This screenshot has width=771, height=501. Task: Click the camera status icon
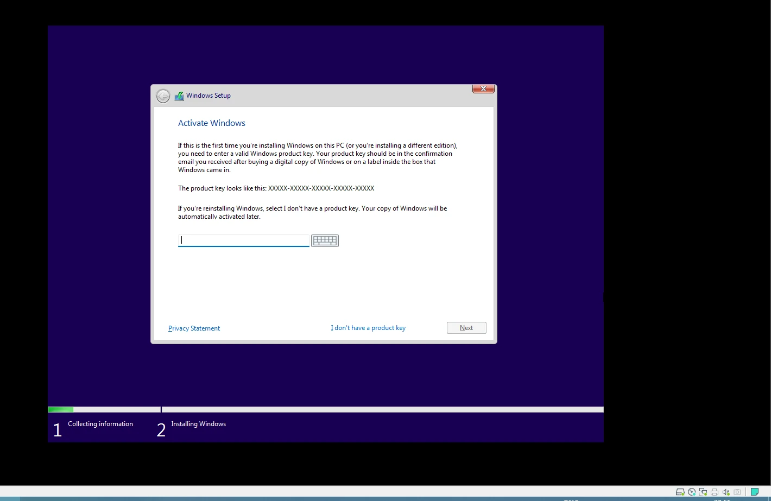737,492
